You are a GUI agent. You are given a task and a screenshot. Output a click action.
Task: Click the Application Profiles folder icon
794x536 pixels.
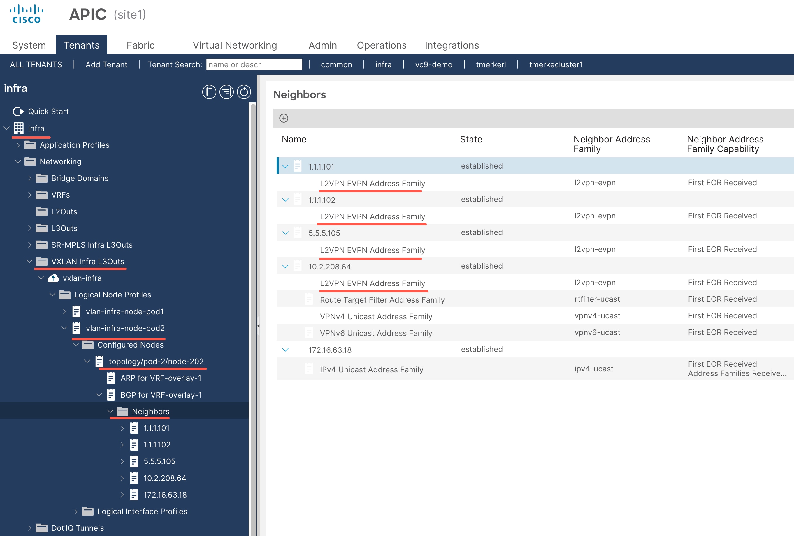[30, 145]
